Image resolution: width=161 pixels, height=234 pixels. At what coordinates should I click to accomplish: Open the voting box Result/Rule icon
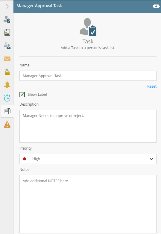pos(7,72)
